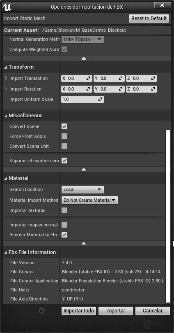
Task: Open the help question mark icon
Action: click(x=42, y=311)
